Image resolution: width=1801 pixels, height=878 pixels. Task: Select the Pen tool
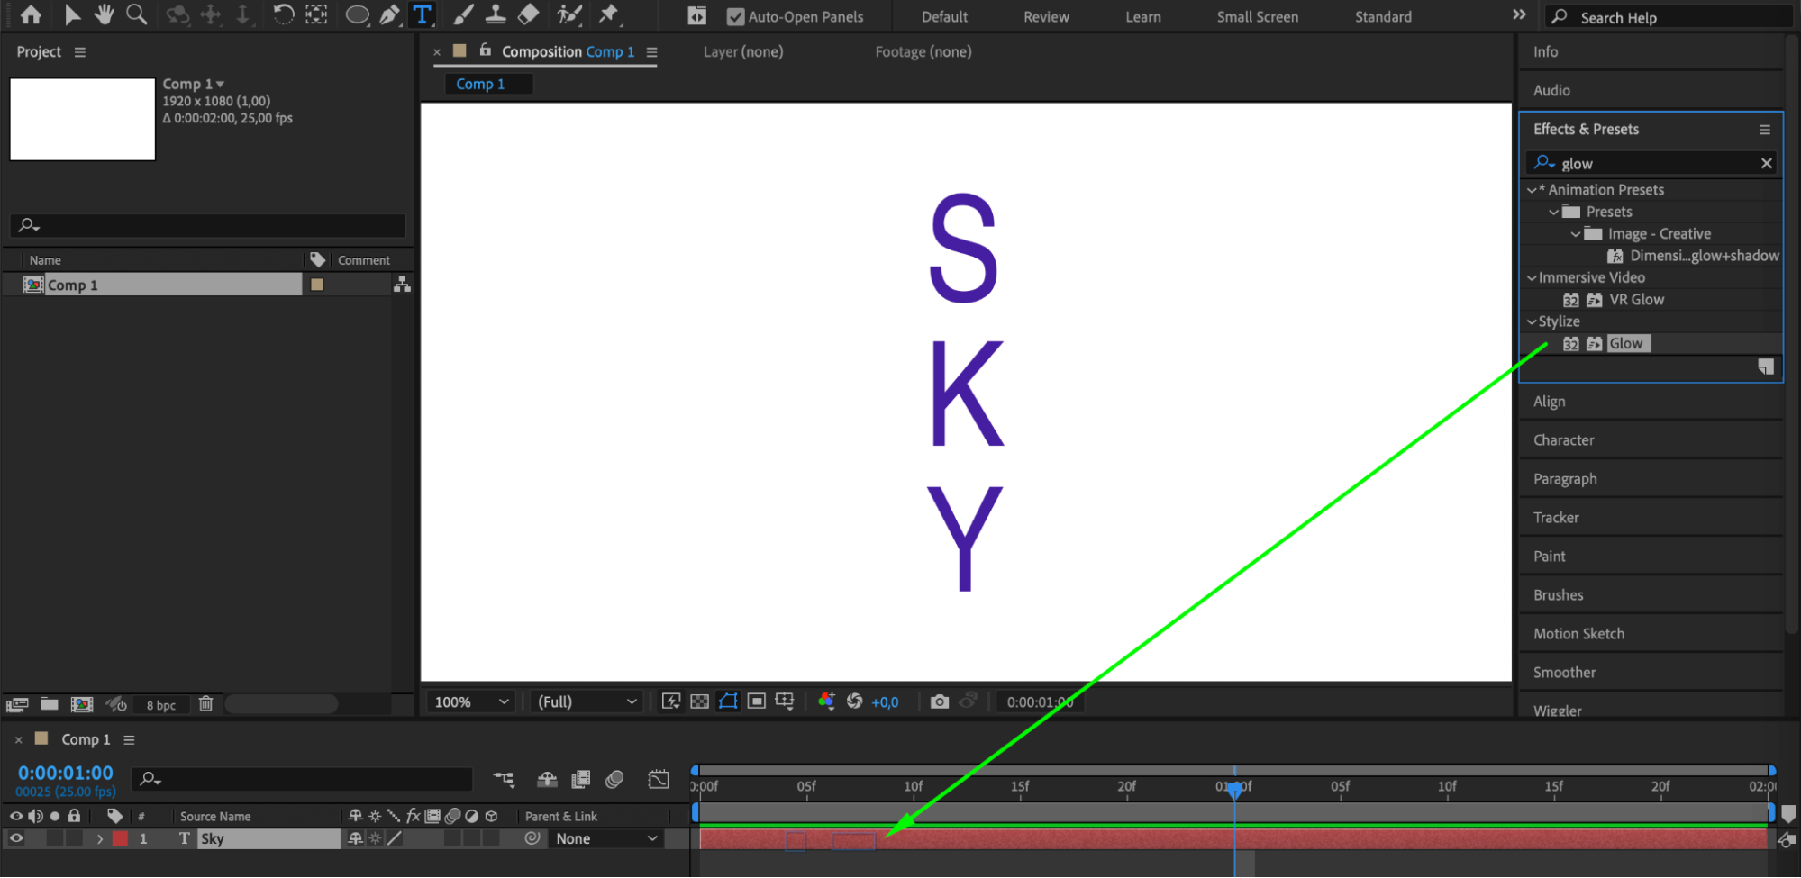tap(389, 14)
